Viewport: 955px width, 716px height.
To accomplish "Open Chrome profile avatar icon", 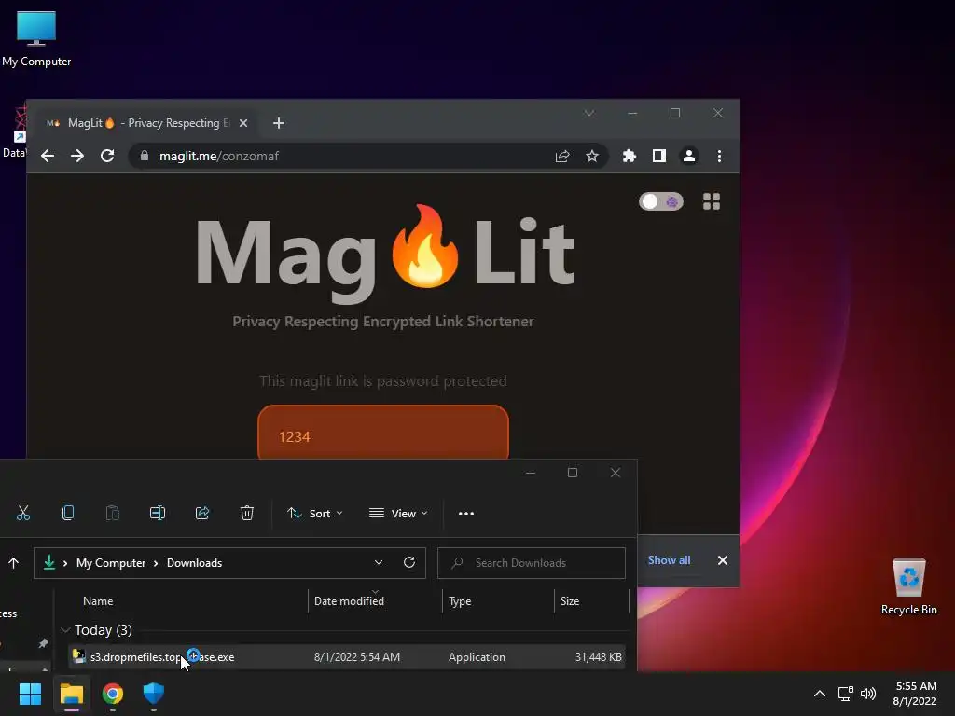I will 689,157.
